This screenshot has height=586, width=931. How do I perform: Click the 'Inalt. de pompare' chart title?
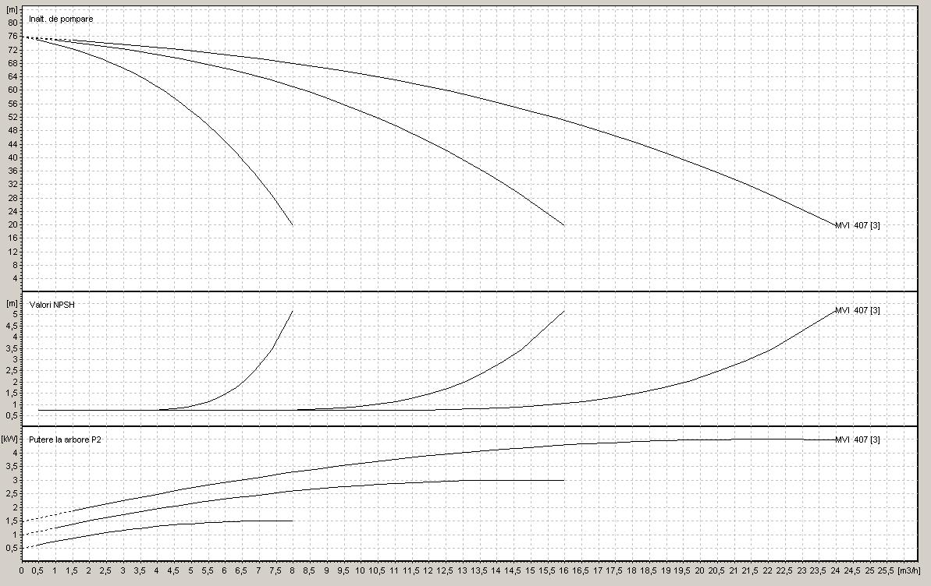(63, 18)
